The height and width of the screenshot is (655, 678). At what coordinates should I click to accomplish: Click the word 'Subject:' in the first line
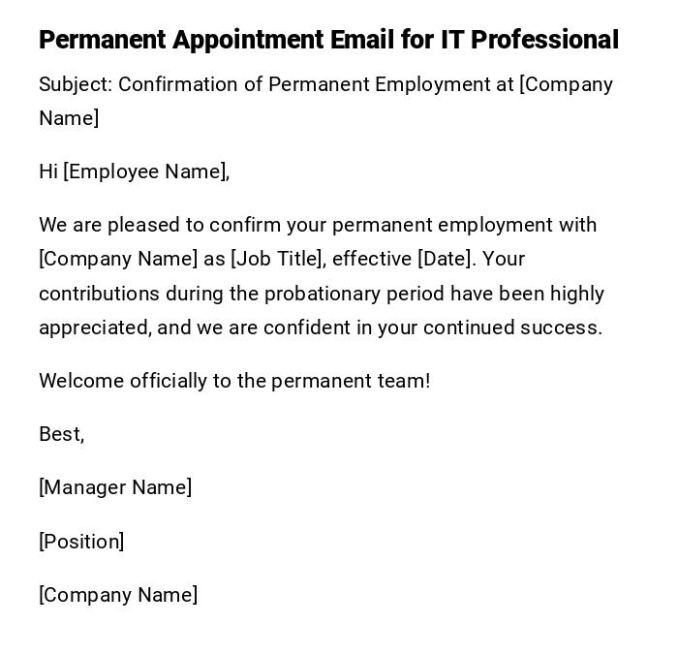pyautogui.click(x=76, y=84)
